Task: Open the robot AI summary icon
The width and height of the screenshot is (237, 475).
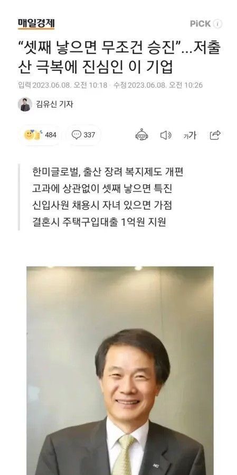Action: tap(141, 135)
